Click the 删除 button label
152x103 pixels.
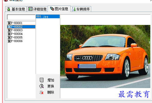coord(51,92)
